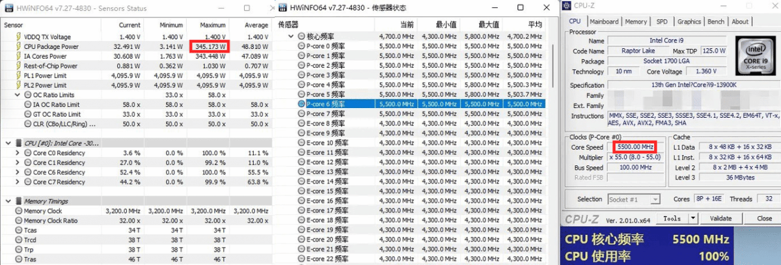Collapse the OC Ratio Limits group

pyautogui.click(x=18, y=95)
